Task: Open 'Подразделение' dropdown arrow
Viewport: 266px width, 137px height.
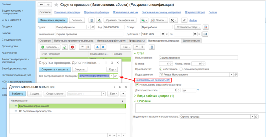Action: tap(232, 74)
